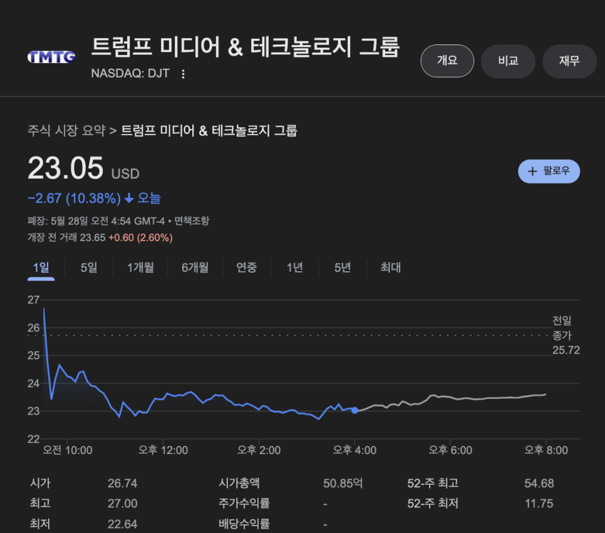Click the 개장 전 거래 23.65 pre-market text

66,237
